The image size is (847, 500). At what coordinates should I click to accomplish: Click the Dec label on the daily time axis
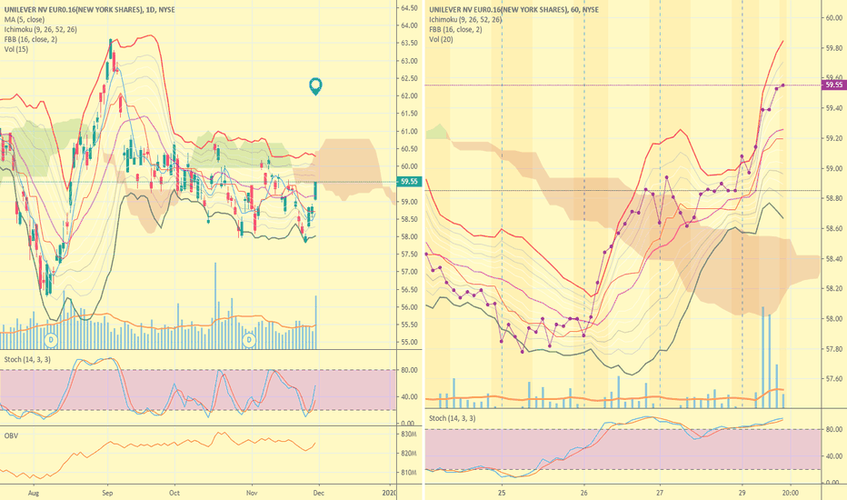[318, 493]
